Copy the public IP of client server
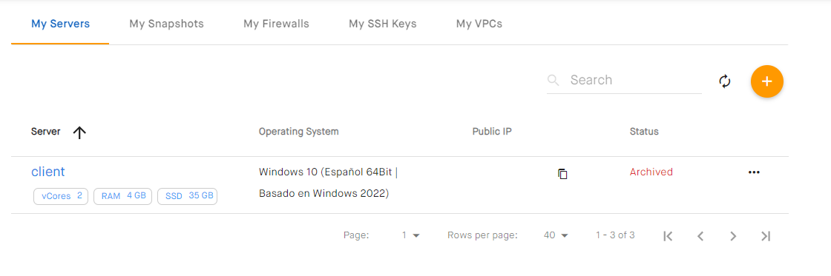This screenshot has width=831, height=276. (563, 173)
